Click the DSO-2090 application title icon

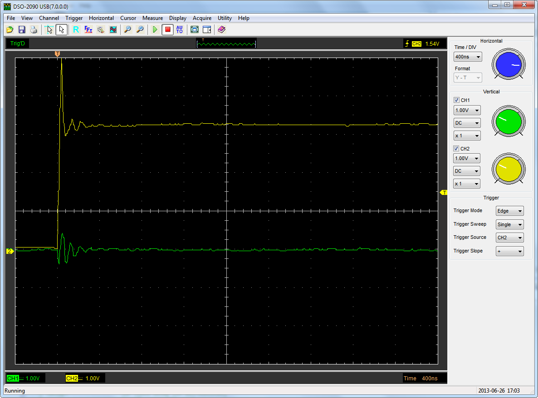7,6
